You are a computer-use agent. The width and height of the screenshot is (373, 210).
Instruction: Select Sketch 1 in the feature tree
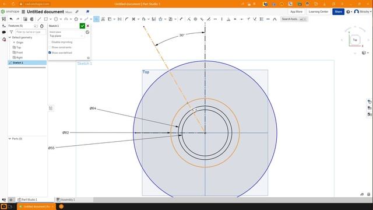pos(27,62)
